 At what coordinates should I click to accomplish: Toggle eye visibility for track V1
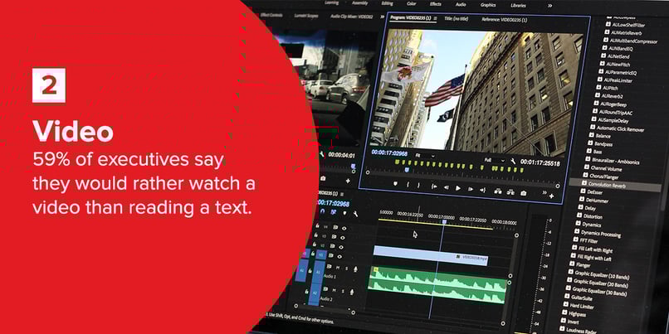(339, 256)
